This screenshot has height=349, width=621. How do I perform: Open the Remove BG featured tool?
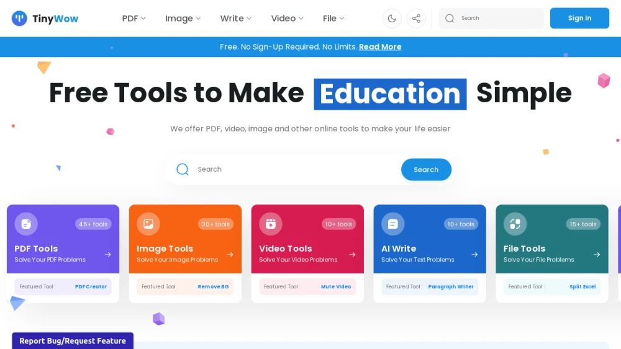(x=213, y=286)
